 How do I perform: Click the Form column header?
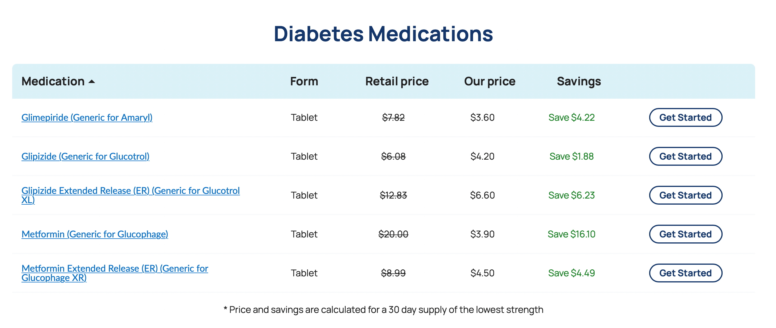304,82
